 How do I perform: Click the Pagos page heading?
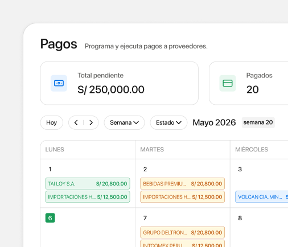[x=59, y=44]
